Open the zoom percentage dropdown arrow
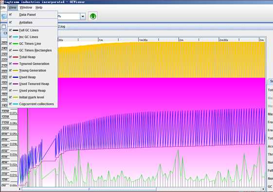Image resolution: width=273 pixels, height=192 pixels. tap(83, 17)
